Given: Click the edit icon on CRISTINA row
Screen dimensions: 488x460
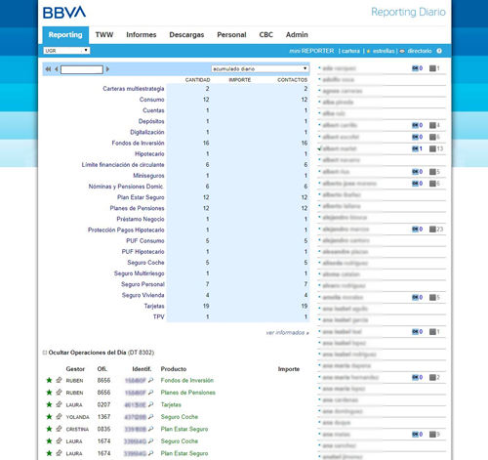Looking at the screenshot, I should click(59, 429).
